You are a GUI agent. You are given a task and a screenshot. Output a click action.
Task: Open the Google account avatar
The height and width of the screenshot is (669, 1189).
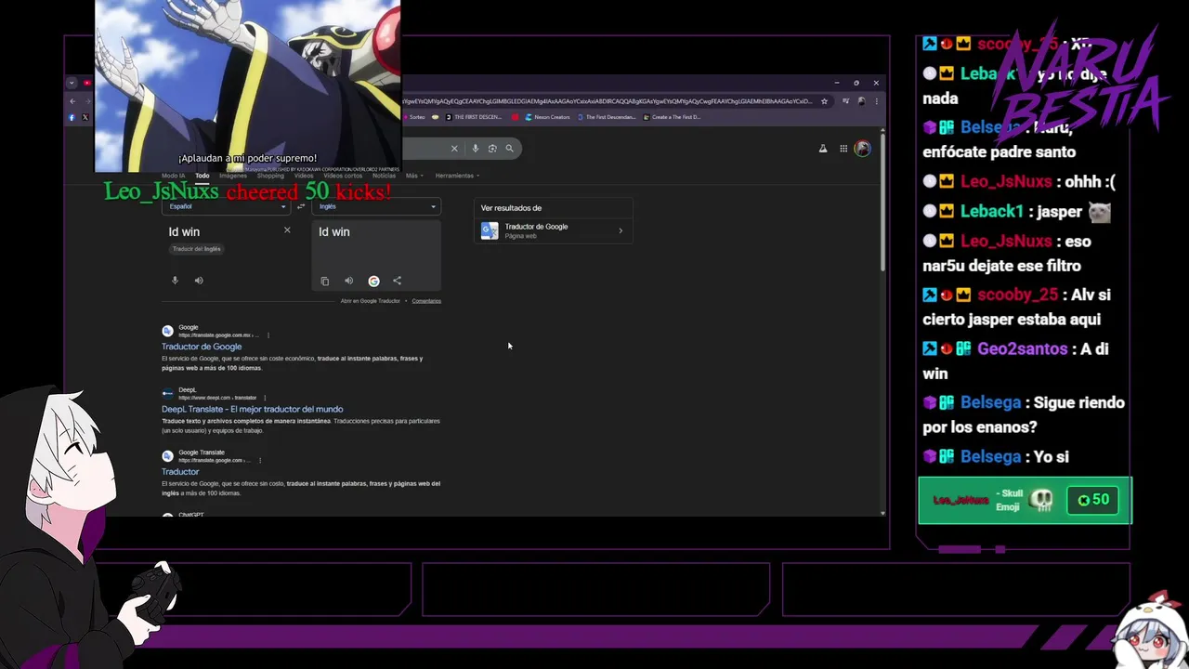(863, 149)
